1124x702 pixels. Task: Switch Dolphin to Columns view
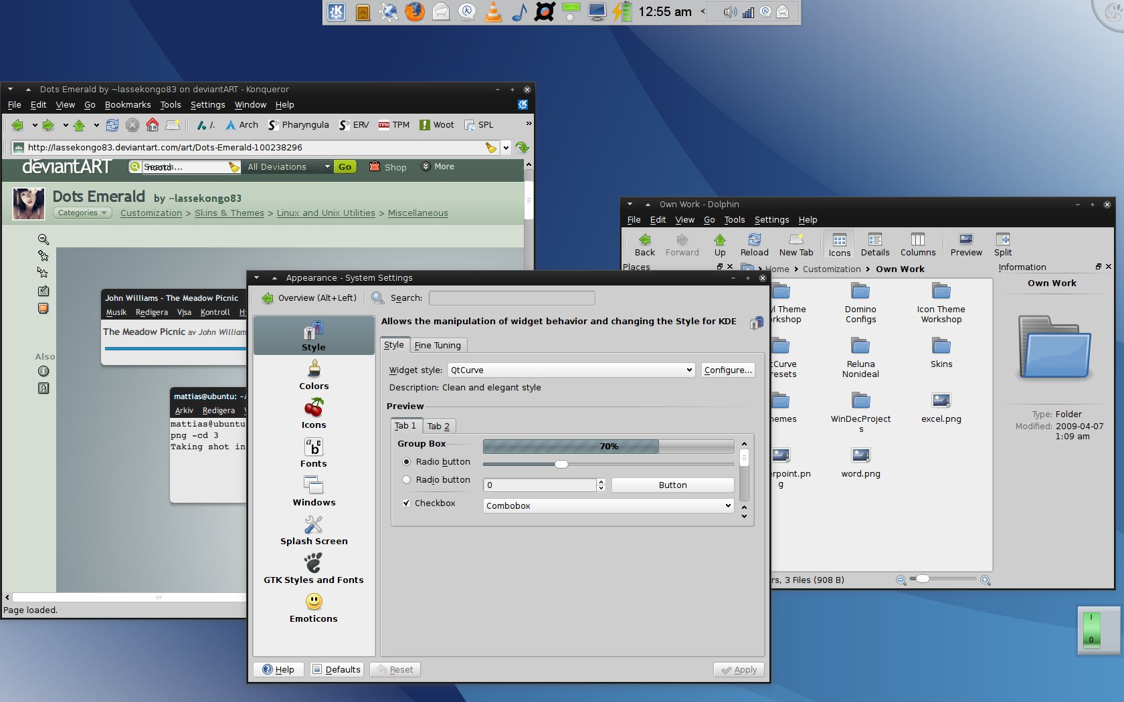pos(917,245)
